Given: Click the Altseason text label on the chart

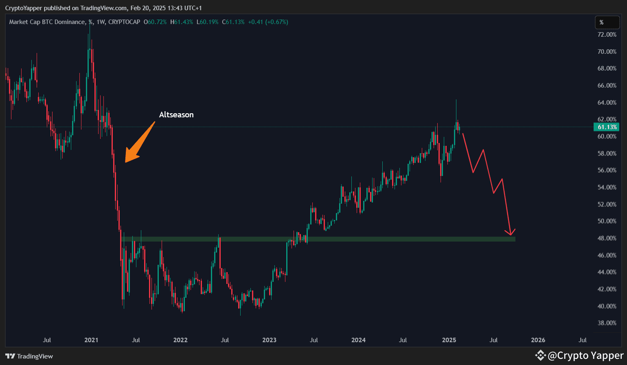Looking at the screenshot, I should [x=176, y=114].
